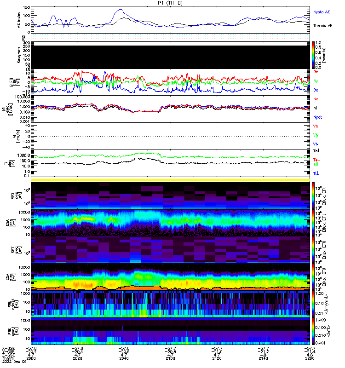
Task: Select the black Te parallel legend label
Action: (x=316, y=151)
